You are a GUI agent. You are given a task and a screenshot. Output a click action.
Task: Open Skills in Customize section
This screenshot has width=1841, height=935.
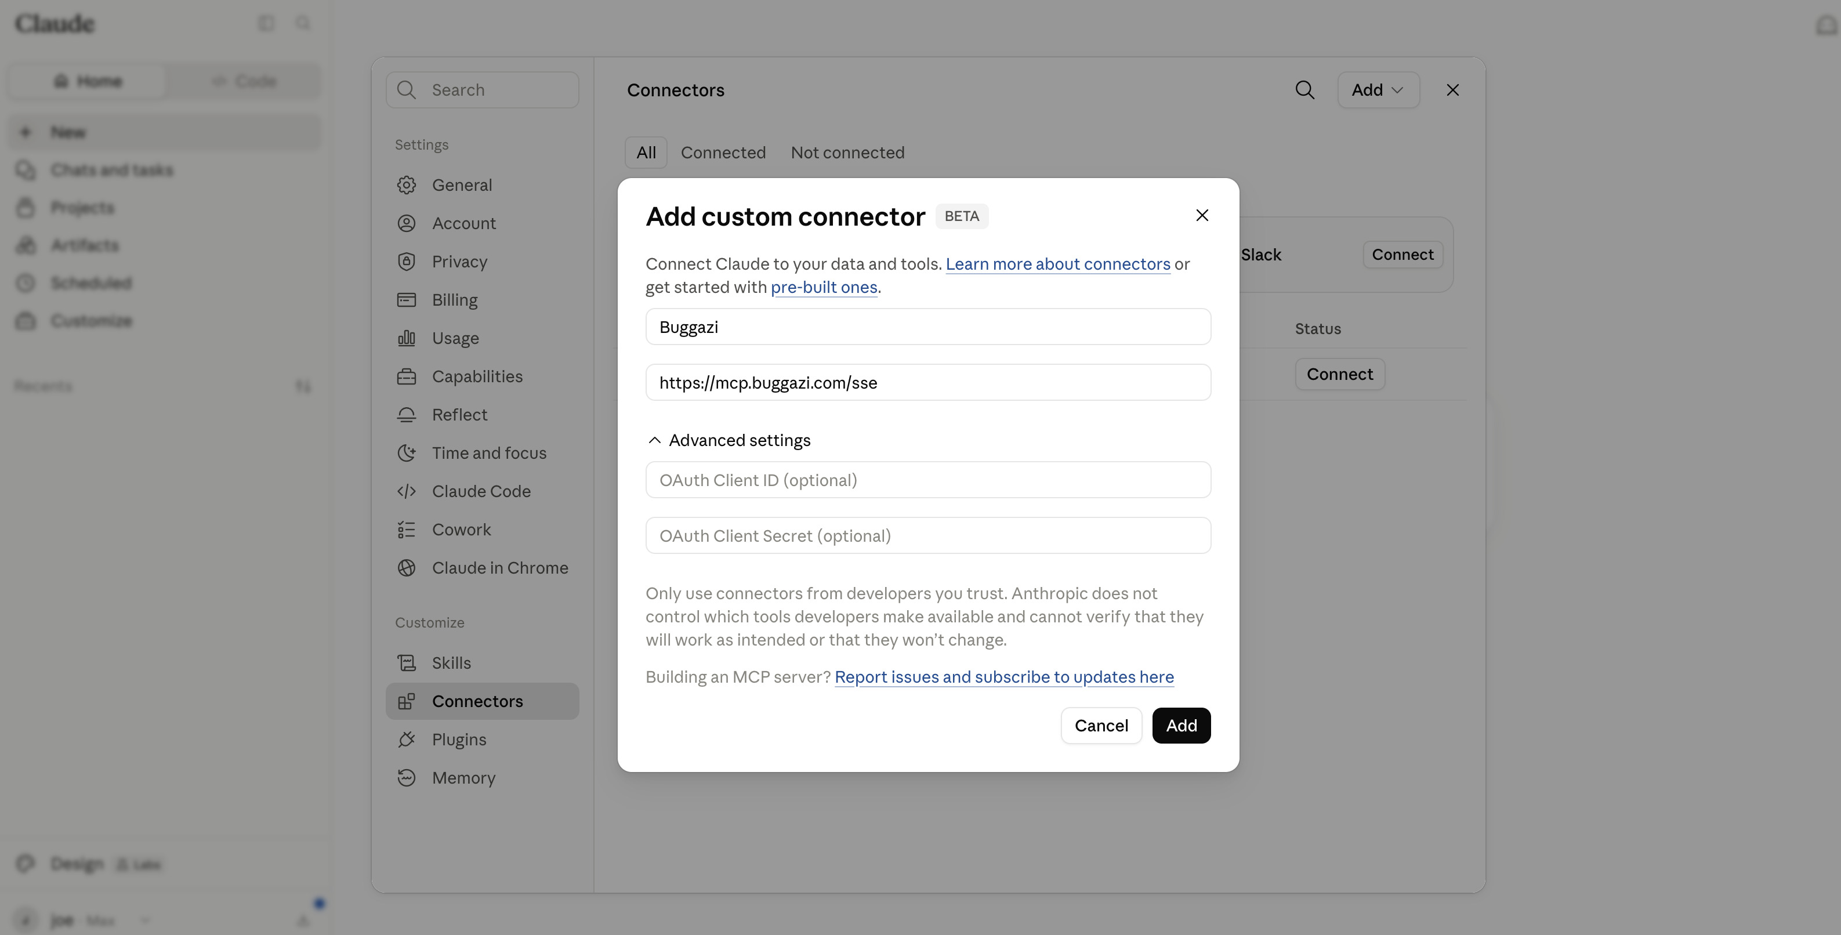(483, 662)
